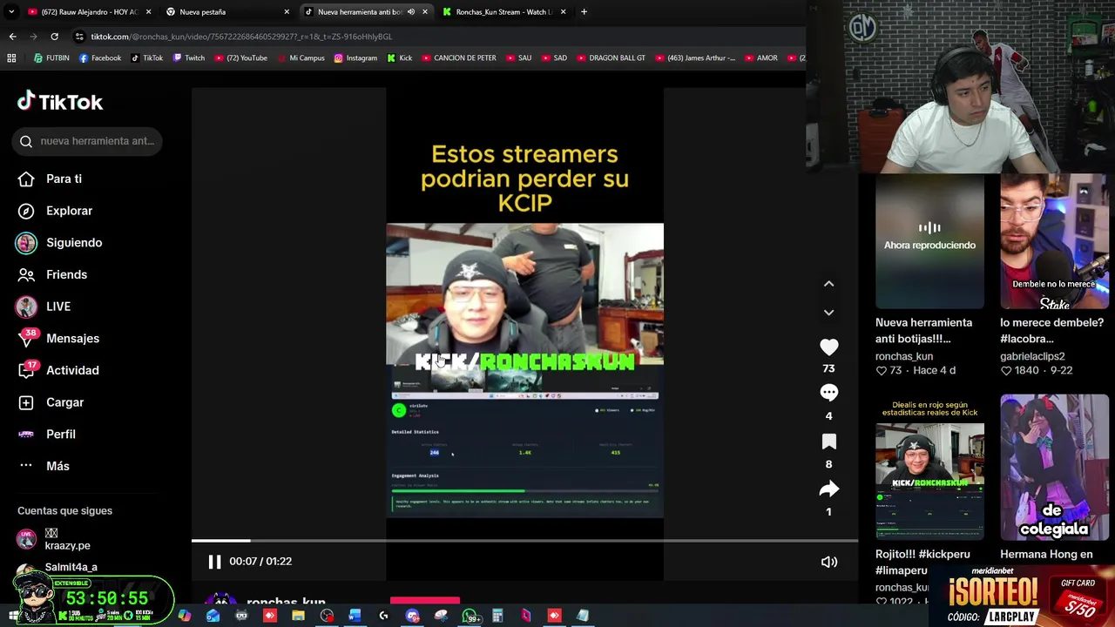The width and height of the screenshot is (1115, 627).
Task: Reload the current page
Action: [x=54, y=37]
